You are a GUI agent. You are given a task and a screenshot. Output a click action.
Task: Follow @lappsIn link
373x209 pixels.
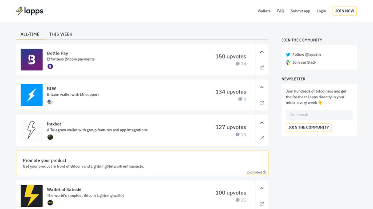[307, 54]
